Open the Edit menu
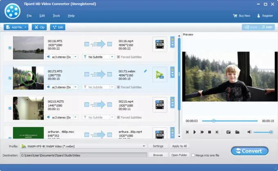Viewport: 278px width, 171px height. [42, 16]
